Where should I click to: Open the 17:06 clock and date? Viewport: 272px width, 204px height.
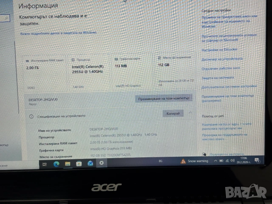pyautogui.click(x=244, y=160)
